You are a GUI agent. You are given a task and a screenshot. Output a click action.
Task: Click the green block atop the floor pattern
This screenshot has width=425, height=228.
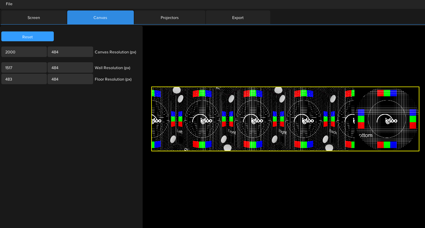point(387,93)
